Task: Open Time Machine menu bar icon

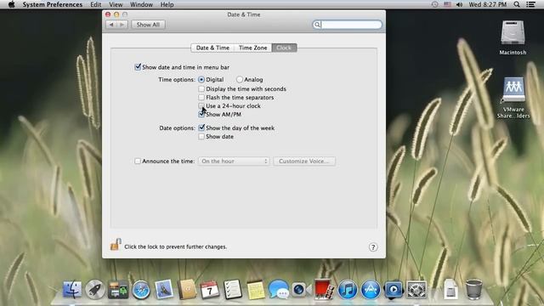Action: [434, 4]
